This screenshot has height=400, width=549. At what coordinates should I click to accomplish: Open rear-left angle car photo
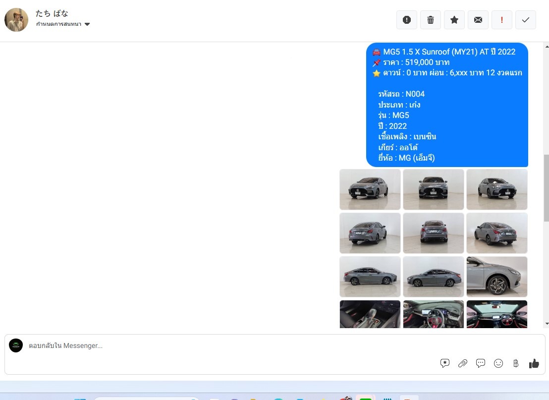tap(370, 233)
